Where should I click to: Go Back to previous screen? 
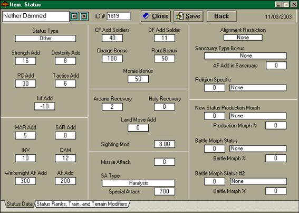pyautogui.click(x=221, y=16)
